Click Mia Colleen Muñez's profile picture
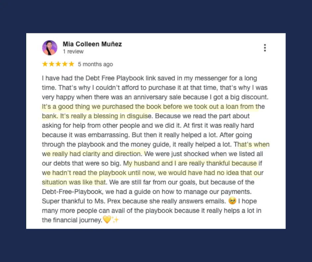The height and width of the screenshot is (262, 312). tap(50, 48)
